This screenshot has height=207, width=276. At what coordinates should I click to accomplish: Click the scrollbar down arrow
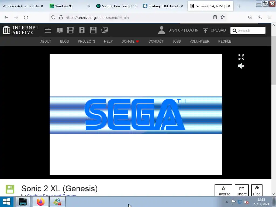[274, 194]
